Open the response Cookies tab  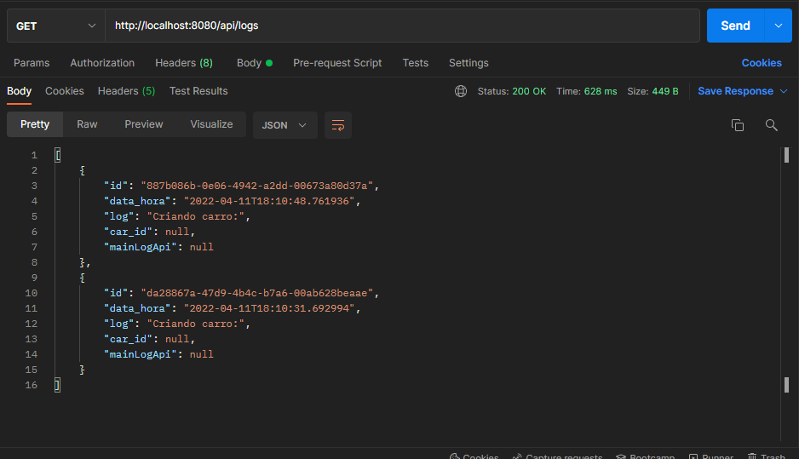65,91
